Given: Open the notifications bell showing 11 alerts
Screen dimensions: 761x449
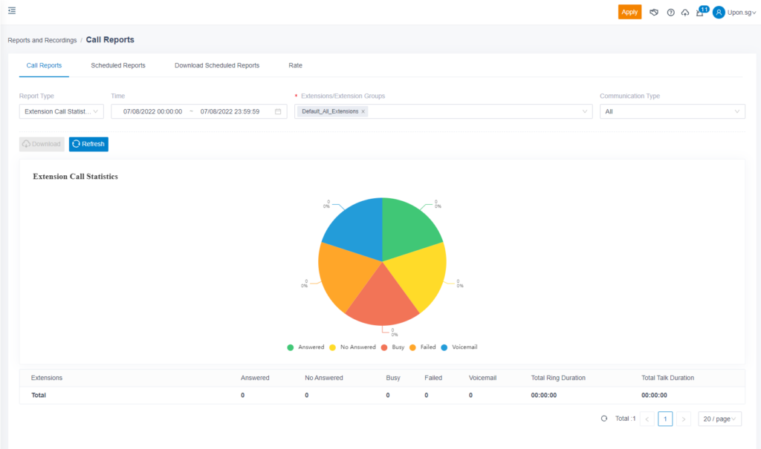Looking at the screenshot, I should pos(699,12).
